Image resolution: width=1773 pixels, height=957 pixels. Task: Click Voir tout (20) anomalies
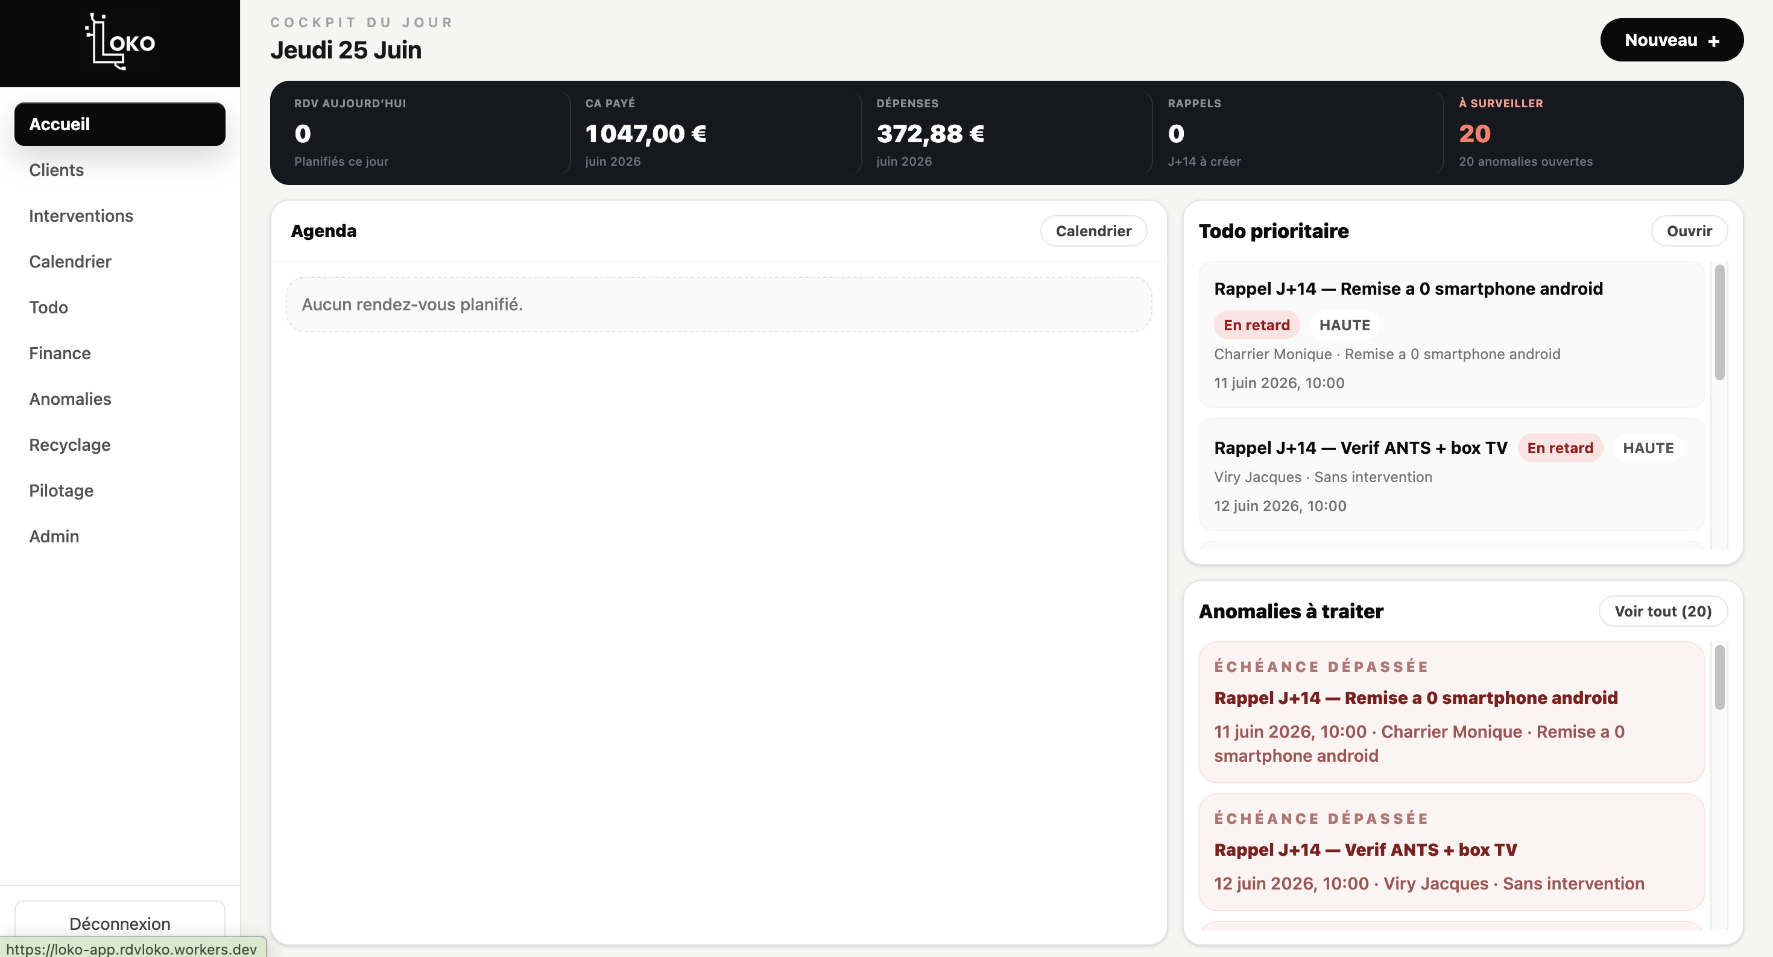tap(1663, 611)
